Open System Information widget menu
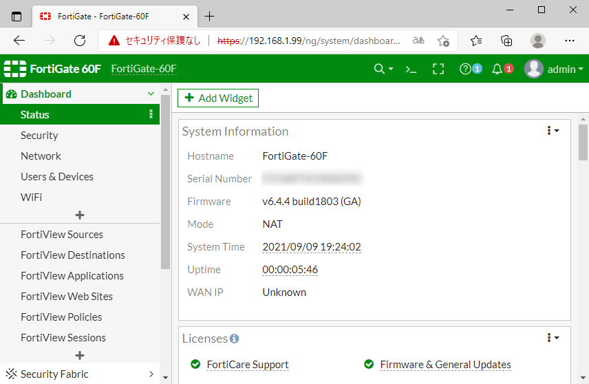Viewport: 589px width, 384px height. click(x=553, y=131)
